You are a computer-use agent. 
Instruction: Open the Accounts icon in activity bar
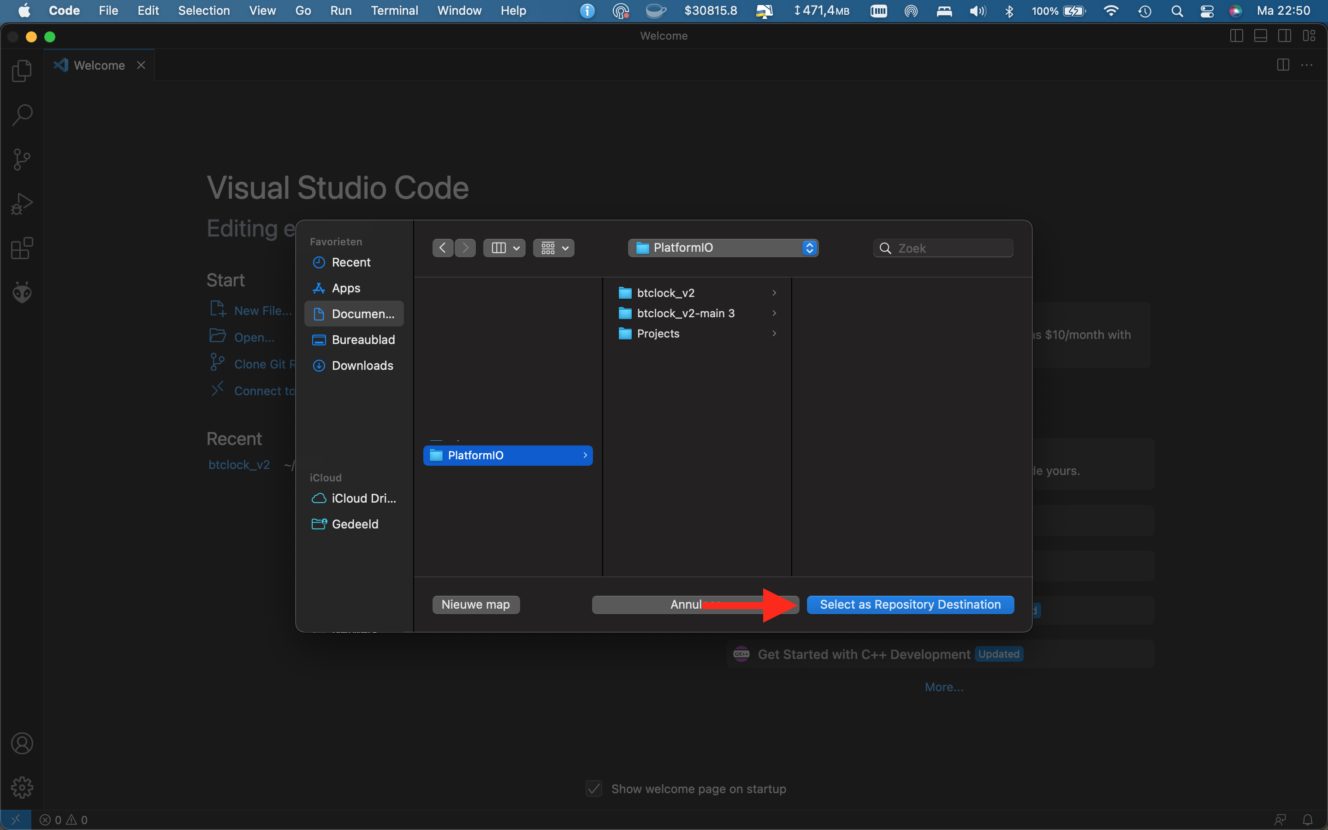pos(22,743)
